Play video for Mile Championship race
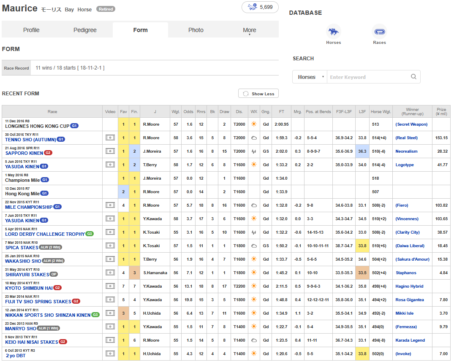This screenshot has height=364, width=454. (x=110, y=205)
